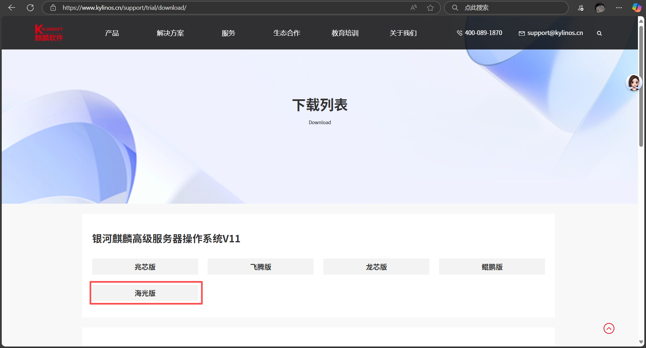The height and width of the screenshot is (348, 646).
Task: Click the Kylinsoft logo
Action: coord(49,33)
